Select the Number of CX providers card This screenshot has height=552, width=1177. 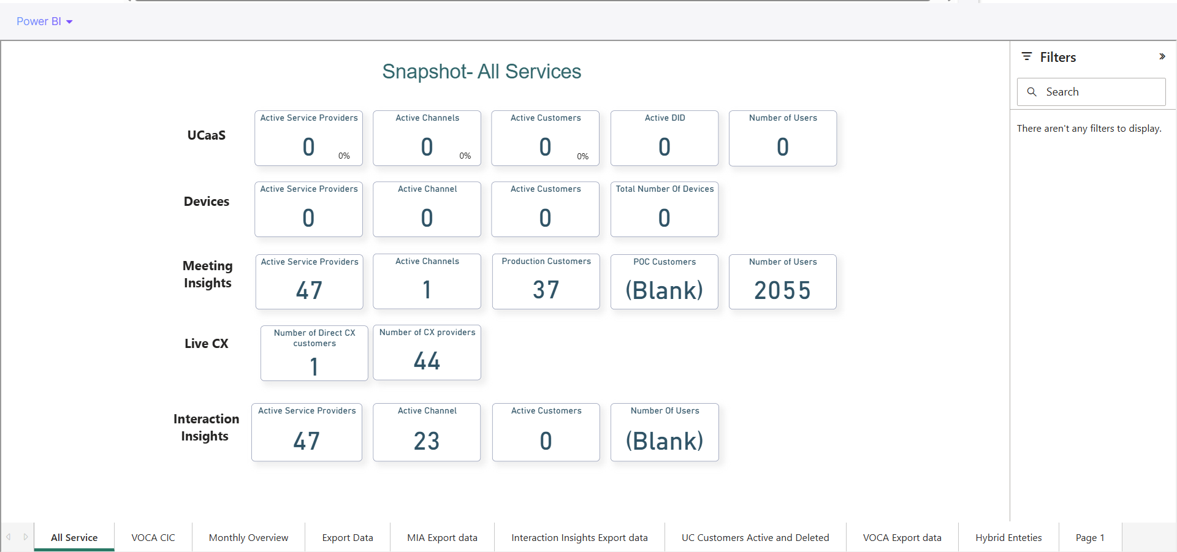[427, 352]
